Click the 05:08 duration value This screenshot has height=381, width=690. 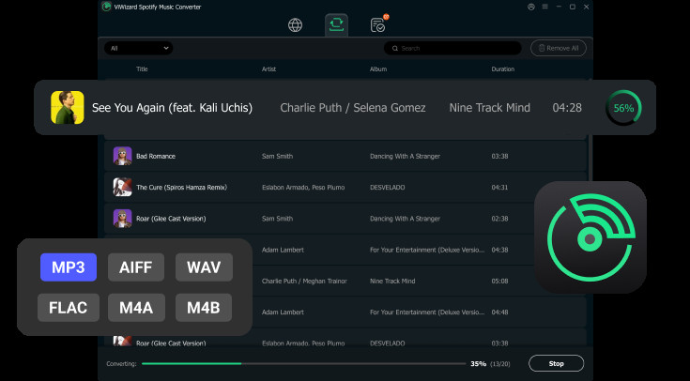pos(499,282)
